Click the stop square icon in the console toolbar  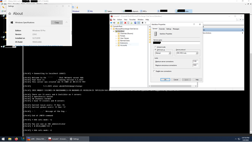point(143,23)
